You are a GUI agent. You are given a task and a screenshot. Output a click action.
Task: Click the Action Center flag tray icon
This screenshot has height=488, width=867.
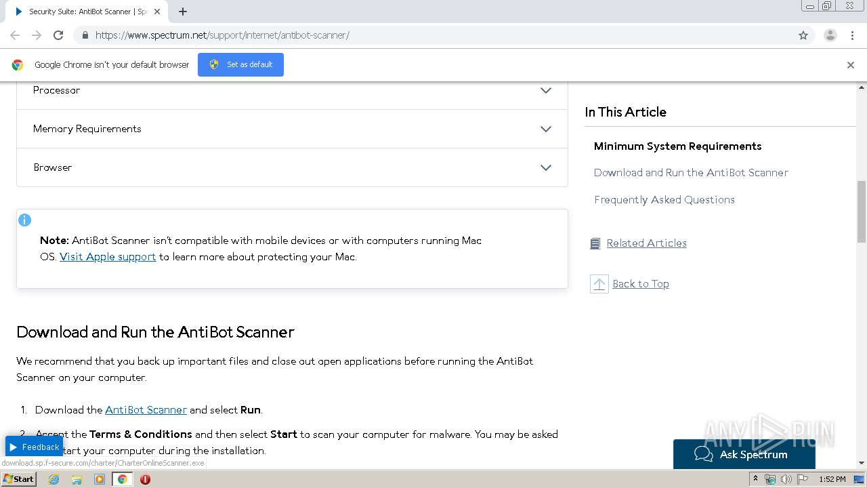pos(803,479)
